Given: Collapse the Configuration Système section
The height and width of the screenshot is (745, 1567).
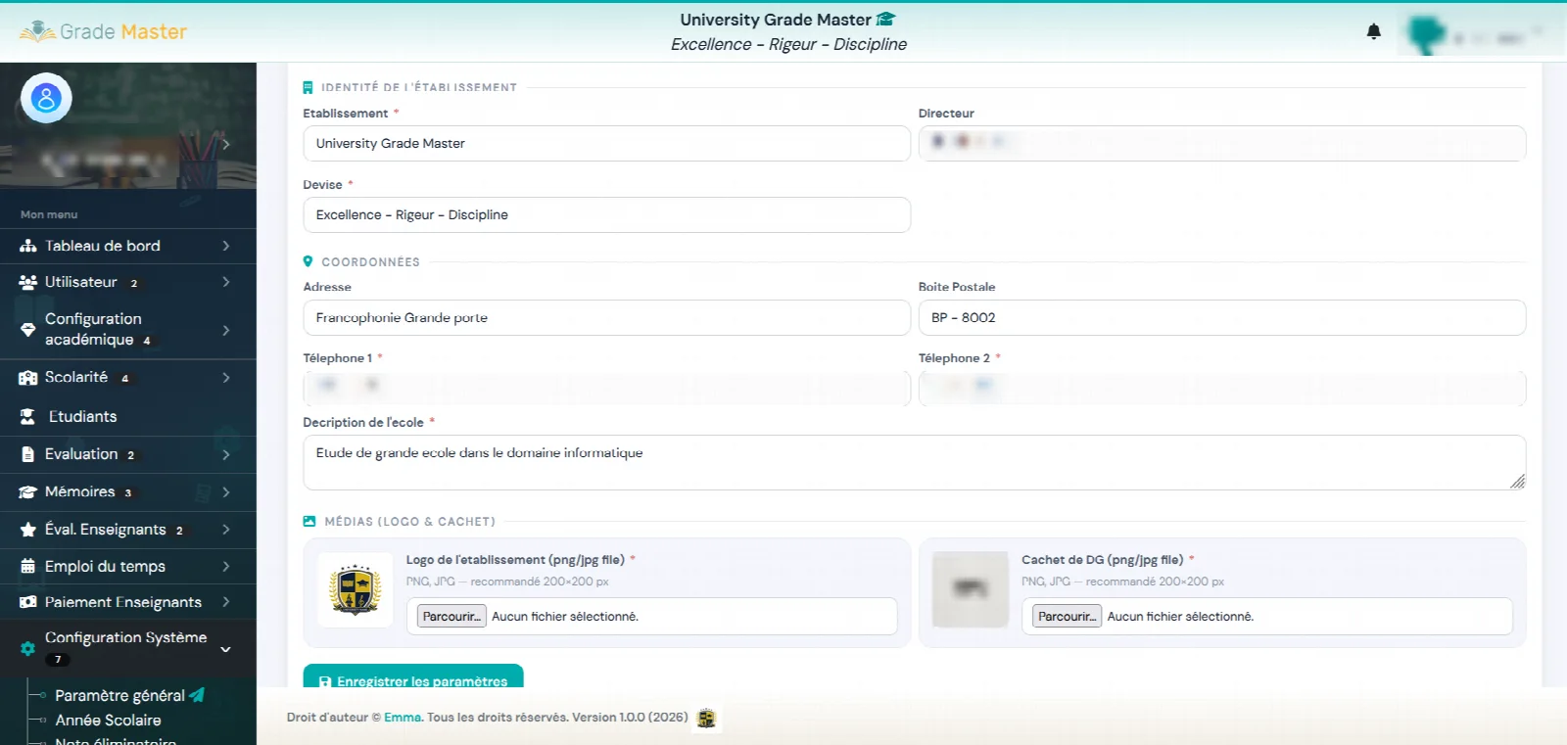Looking at the screenshot, I should point(226,649).
